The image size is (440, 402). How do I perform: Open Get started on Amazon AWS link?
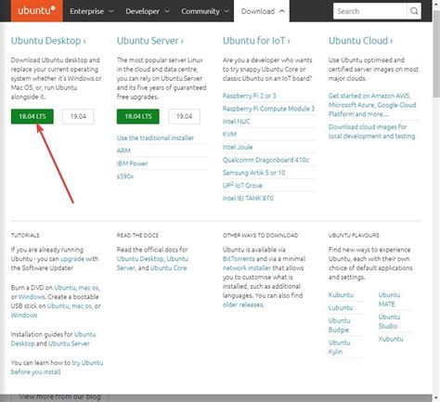tap(372, 105)
